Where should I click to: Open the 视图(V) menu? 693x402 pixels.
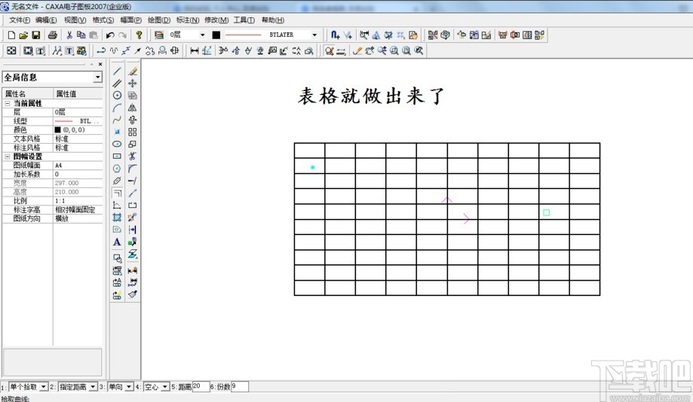point(75,20)
